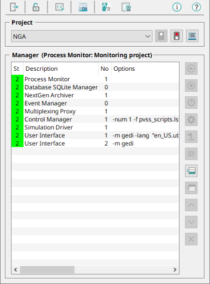Select the Simulation Driver row
The width and height of the screenshot is (210, 284).
pyautogui.click(x=95, y=127)
